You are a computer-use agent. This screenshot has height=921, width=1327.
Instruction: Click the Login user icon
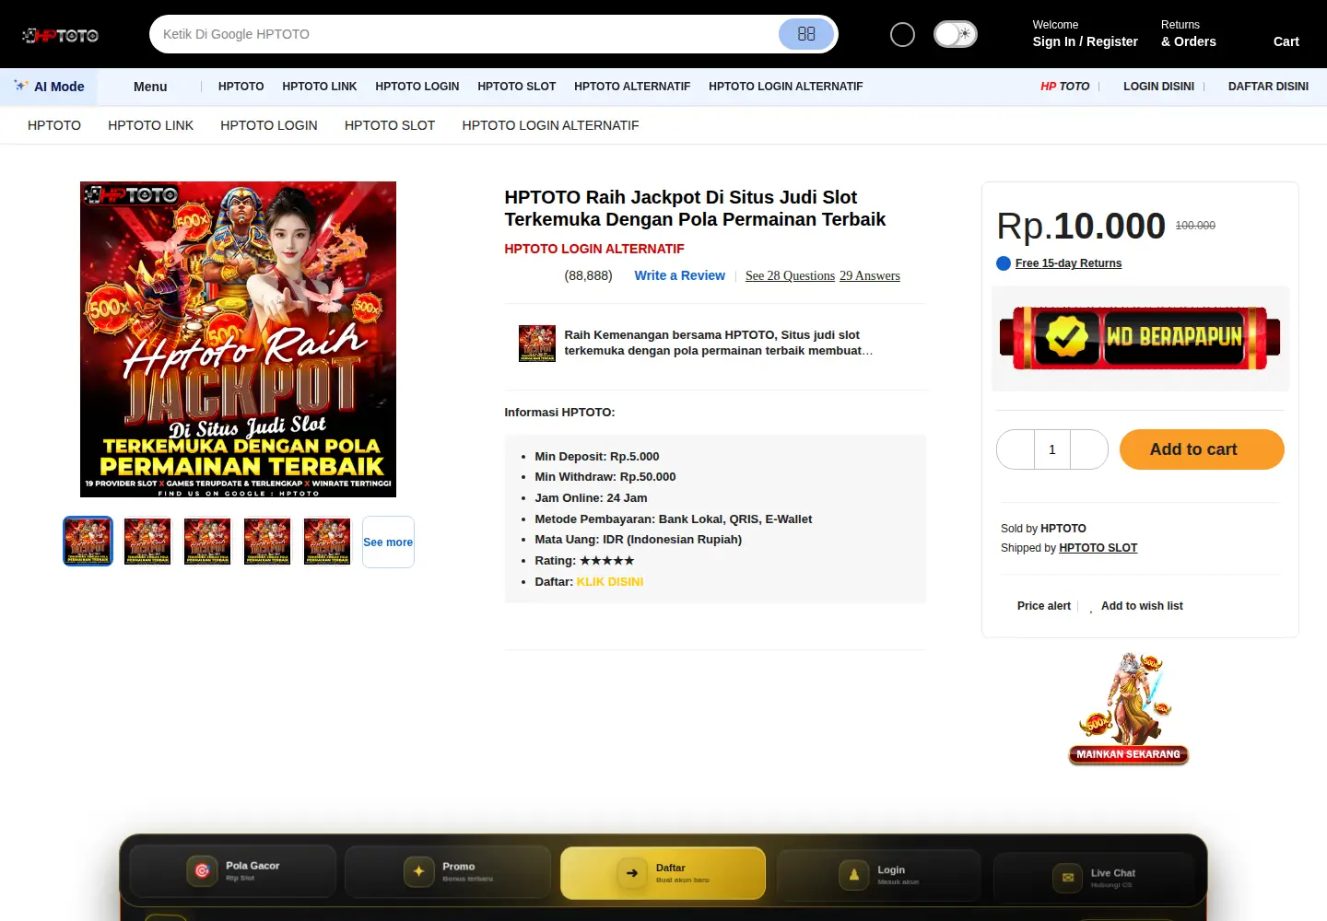click(853, 875)
